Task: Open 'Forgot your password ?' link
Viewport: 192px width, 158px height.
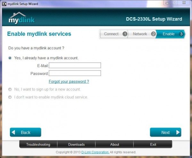Action: (69, 81)
